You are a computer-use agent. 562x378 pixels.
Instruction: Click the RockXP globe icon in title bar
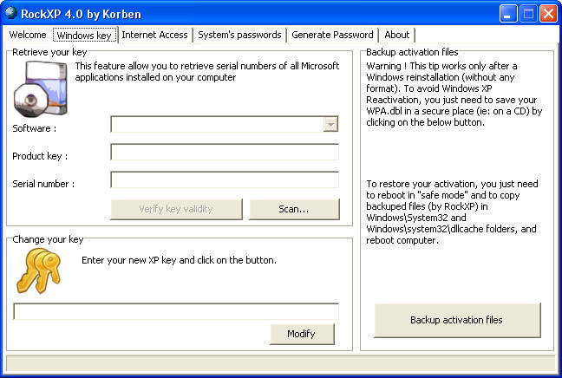coord(10,13)
